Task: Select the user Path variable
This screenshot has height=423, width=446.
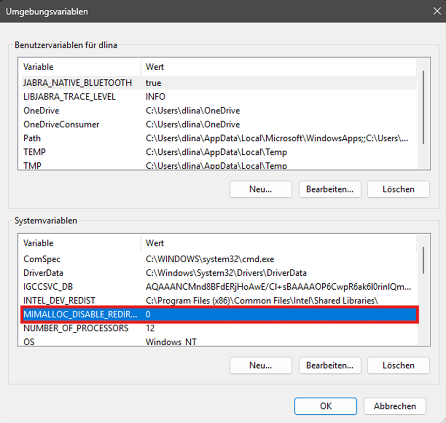Action: 32,139
